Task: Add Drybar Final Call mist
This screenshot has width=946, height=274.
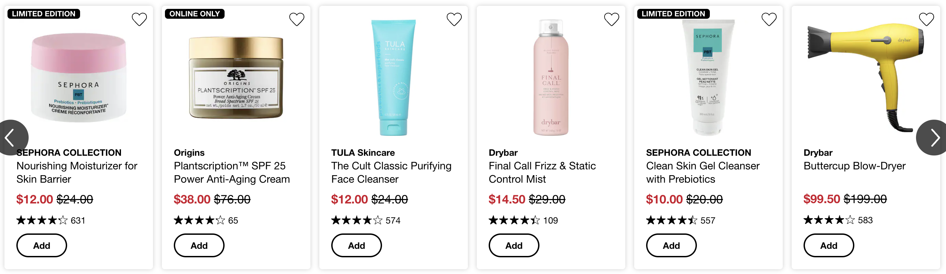Action: point(514,245)
